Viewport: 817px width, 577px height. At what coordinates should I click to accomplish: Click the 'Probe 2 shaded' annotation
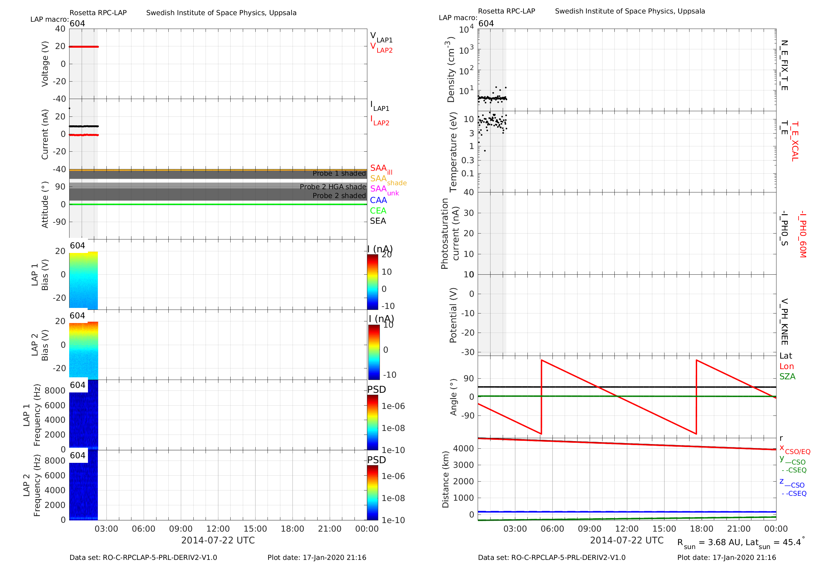point(339,195)
